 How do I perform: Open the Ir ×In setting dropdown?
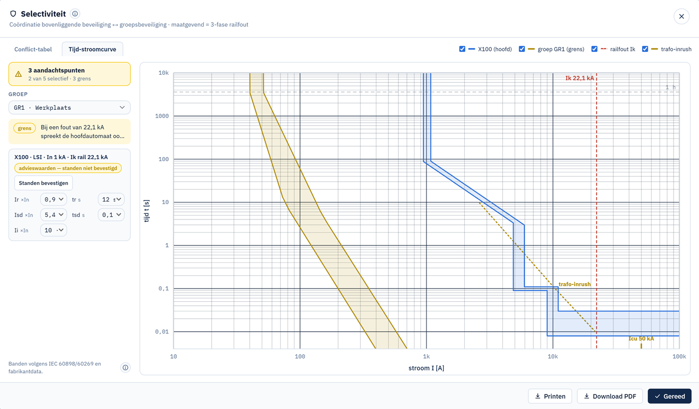pos(53,200)
